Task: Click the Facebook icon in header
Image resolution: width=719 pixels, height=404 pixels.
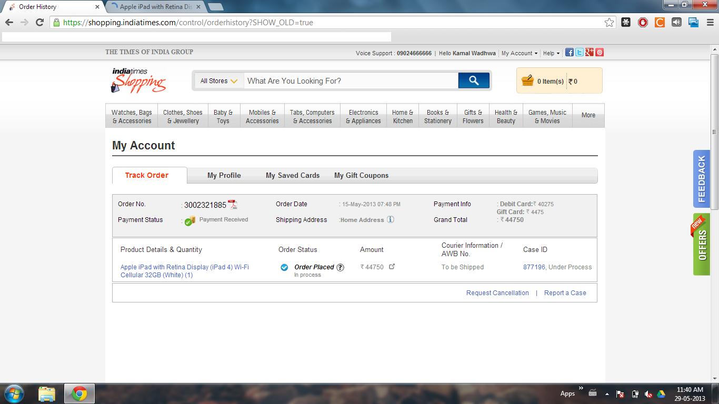Action: pyautogui.click(x=570, y=53)
